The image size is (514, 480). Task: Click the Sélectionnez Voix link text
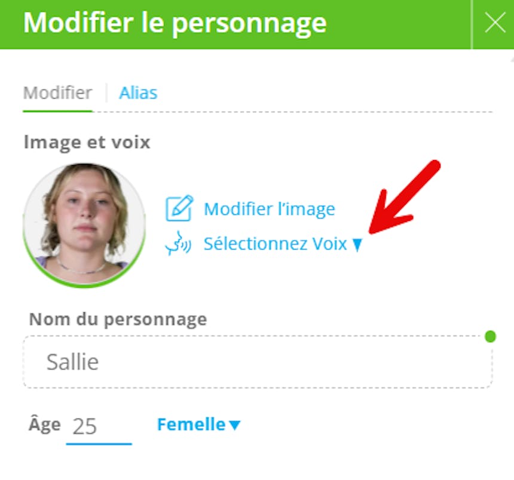pyautogui.click(x=275, y=244)
